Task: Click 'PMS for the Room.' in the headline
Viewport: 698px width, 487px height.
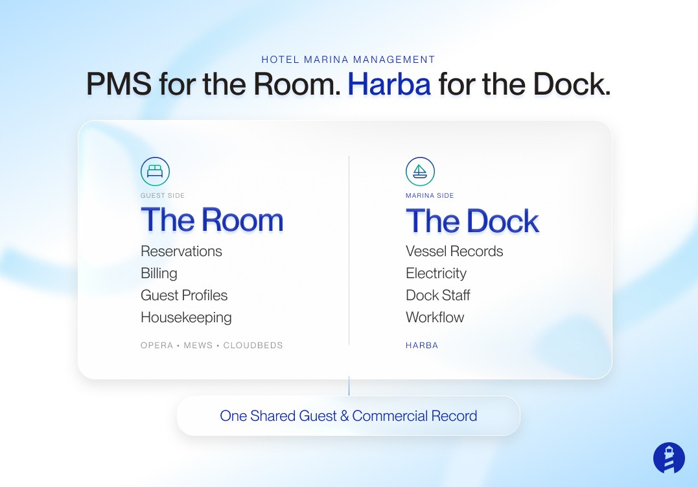Action: pyautogui.click(x=213, y=84)
